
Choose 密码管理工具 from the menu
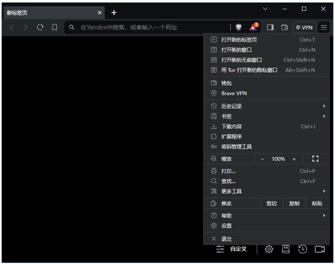237,147
